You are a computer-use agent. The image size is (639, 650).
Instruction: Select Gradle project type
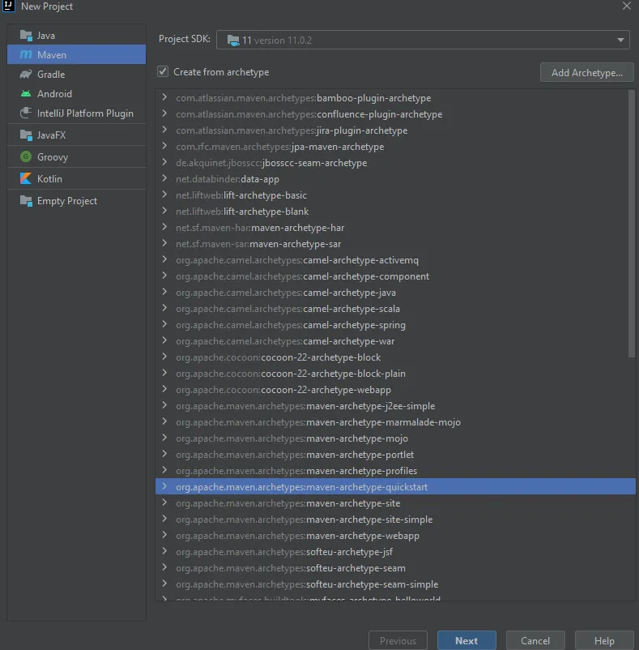coord(77,75)
